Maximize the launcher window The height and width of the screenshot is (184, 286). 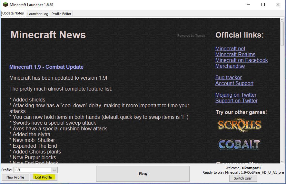tap(263, 4)
